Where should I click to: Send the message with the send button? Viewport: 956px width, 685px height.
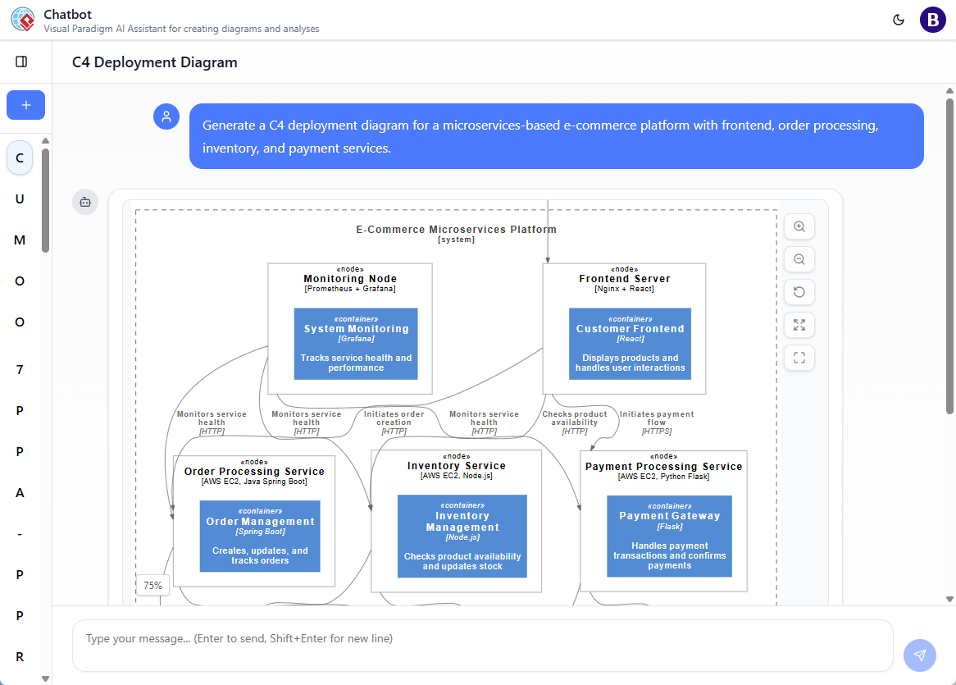919,655
